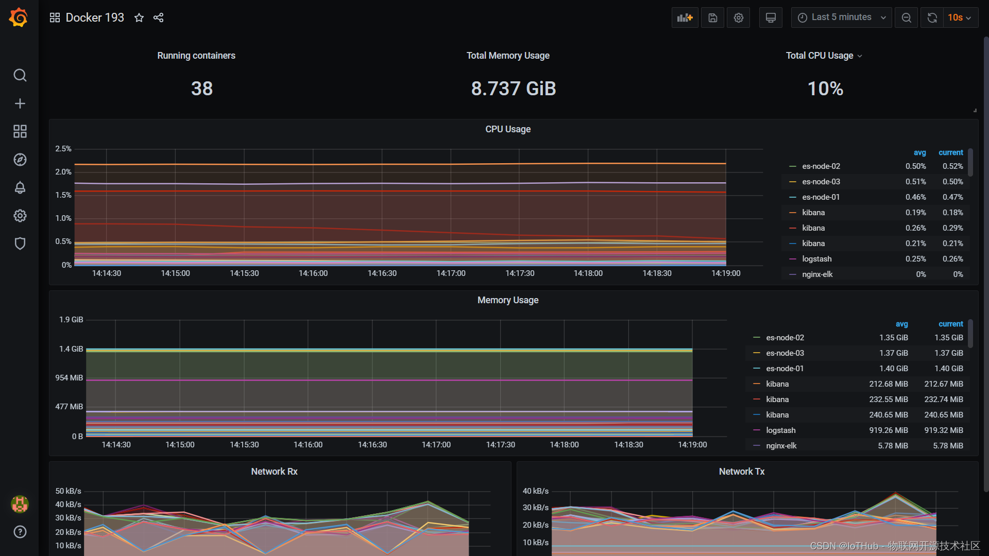
Task: Click the 0.29% current value of kibana
Action: coord(952,228)
